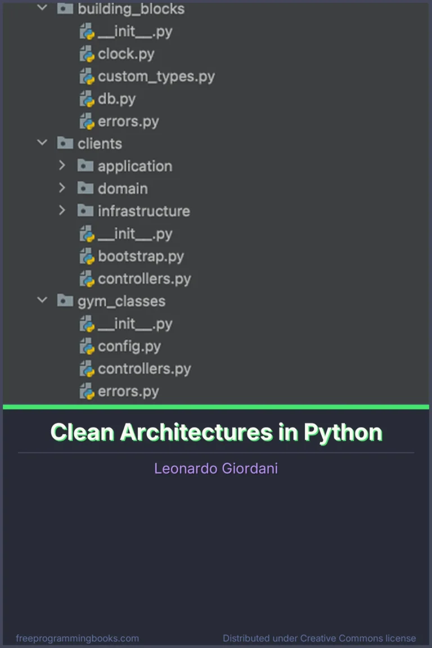Expand the application folder chevron
This screenshot has width=432, height=648.
(x=62, y=165)
